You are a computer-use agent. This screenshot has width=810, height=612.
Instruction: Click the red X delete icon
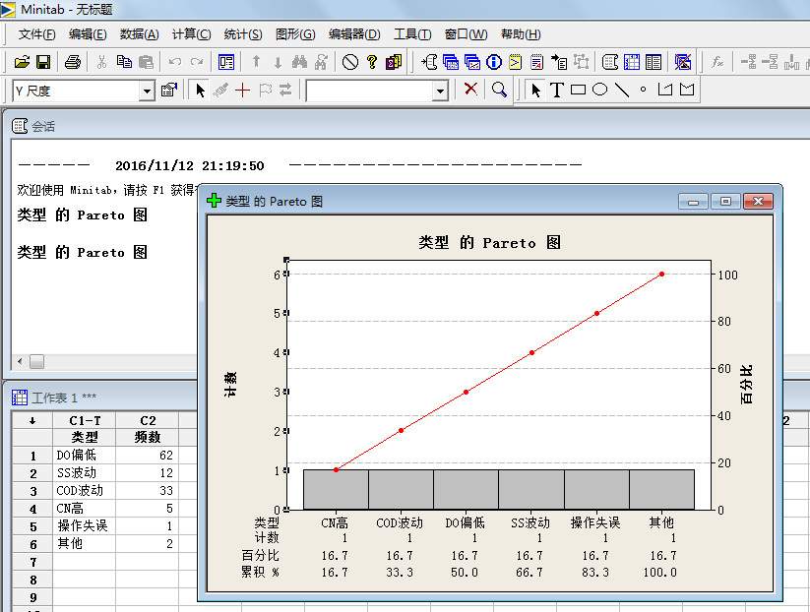click(x=470, y=90)
